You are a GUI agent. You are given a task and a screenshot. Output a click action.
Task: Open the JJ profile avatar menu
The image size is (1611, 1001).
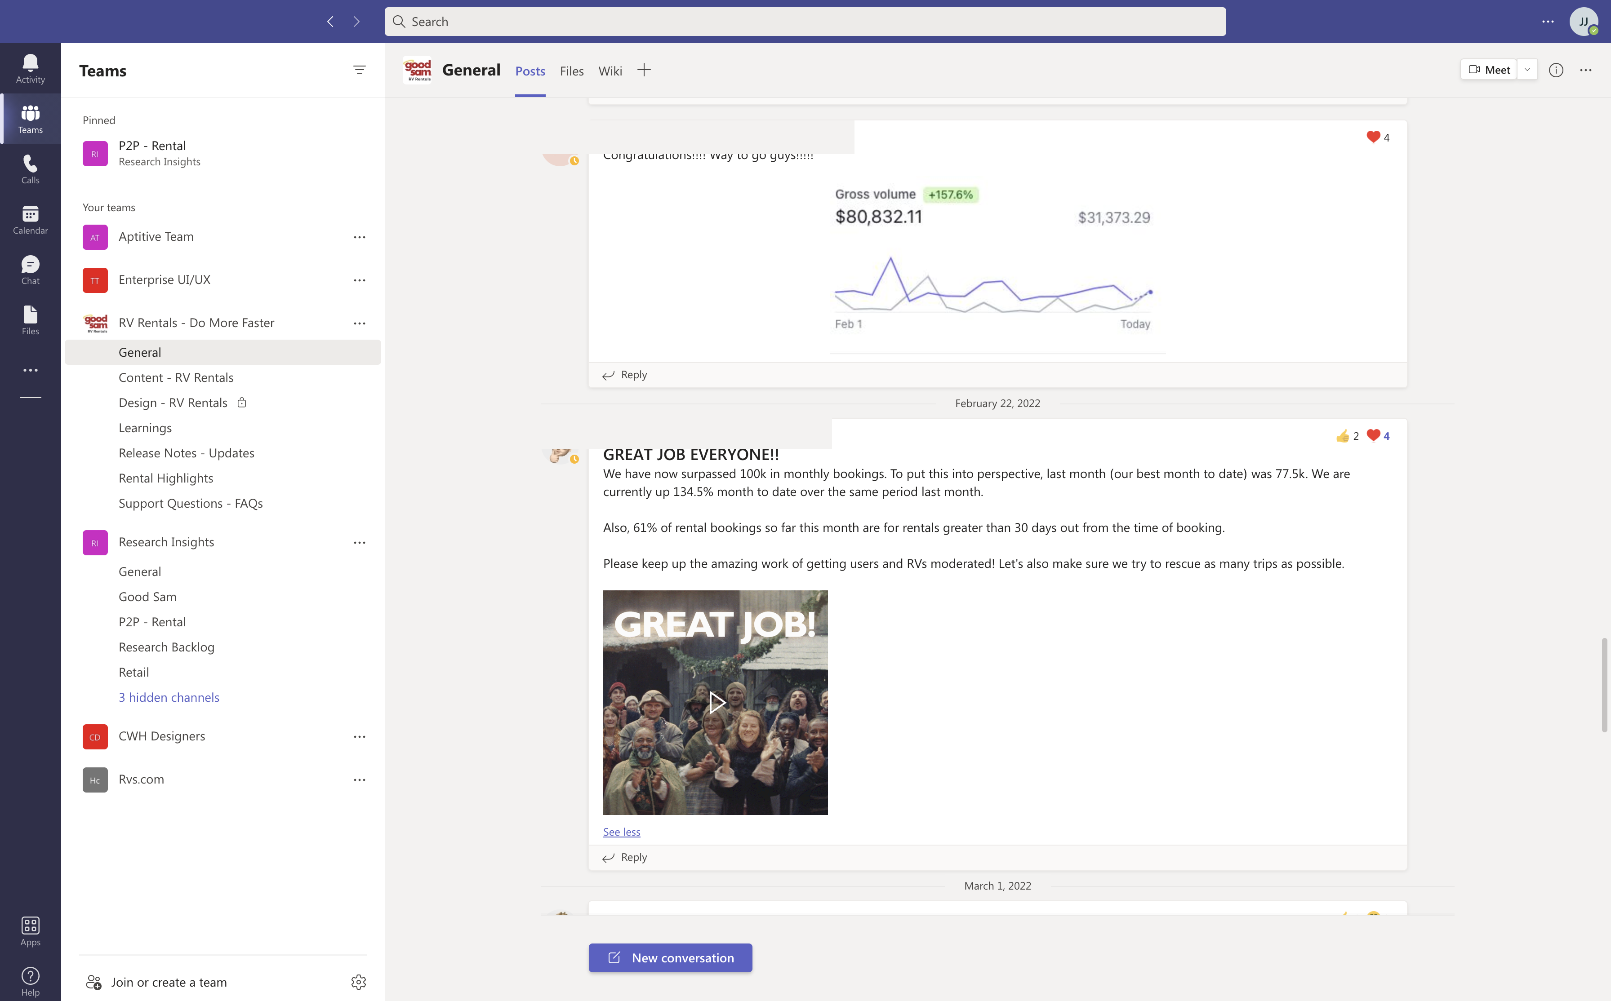[1584, 22]
